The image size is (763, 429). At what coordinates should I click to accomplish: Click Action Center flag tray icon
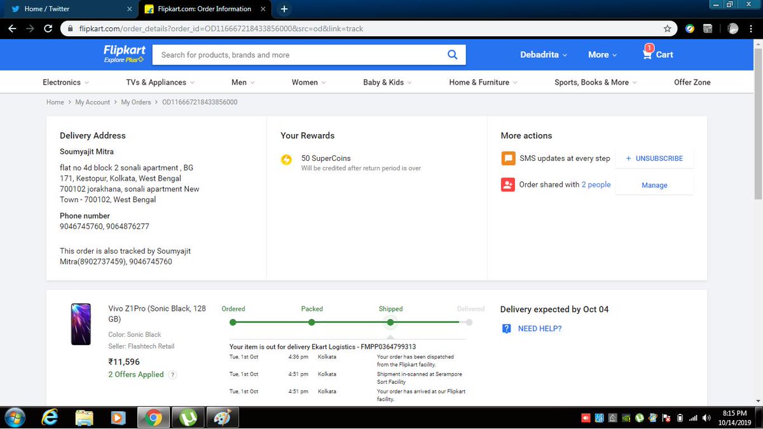point(667,418)
